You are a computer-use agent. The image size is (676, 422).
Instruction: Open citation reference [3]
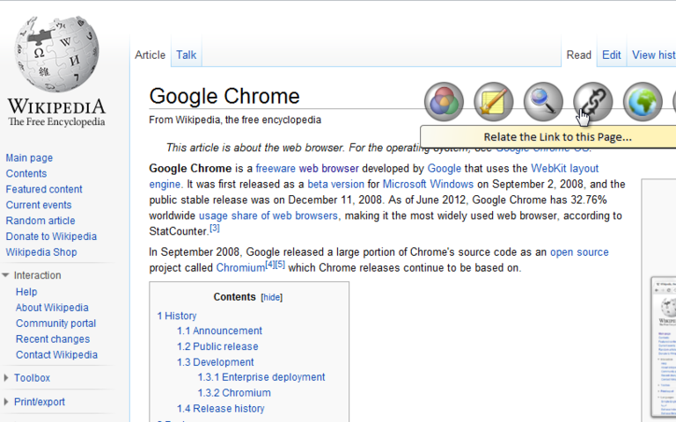click(214, 229)
